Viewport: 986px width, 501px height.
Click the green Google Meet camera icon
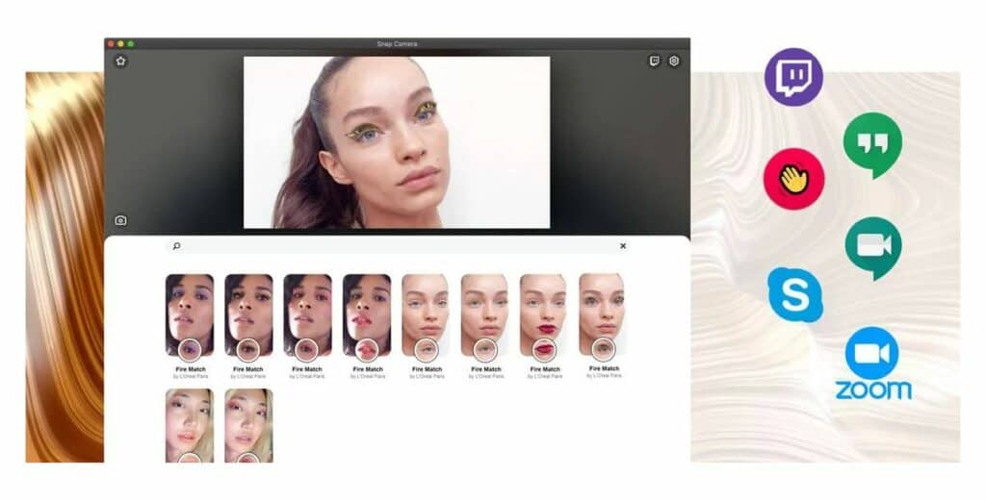pyautogui.click(x=872, y=248)
